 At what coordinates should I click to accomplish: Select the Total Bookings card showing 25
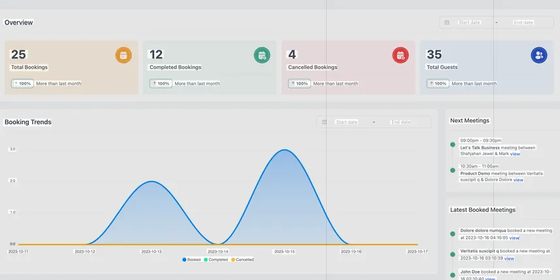[71, 67]
